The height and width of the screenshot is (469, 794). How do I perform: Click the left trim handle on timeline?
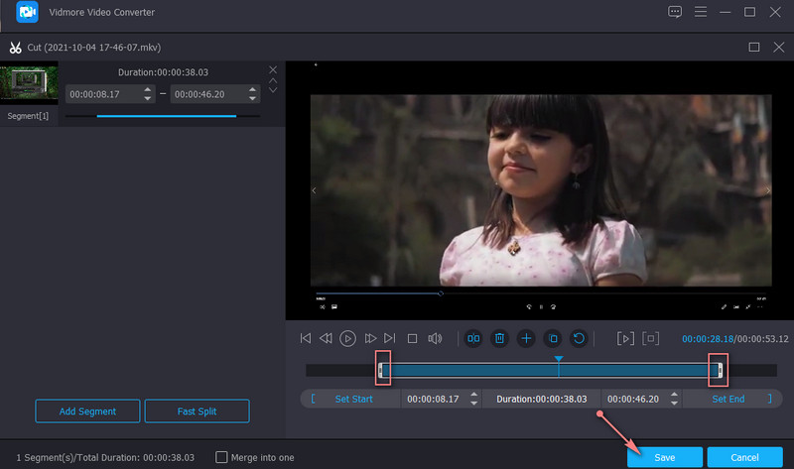click(x=381, y=370)
